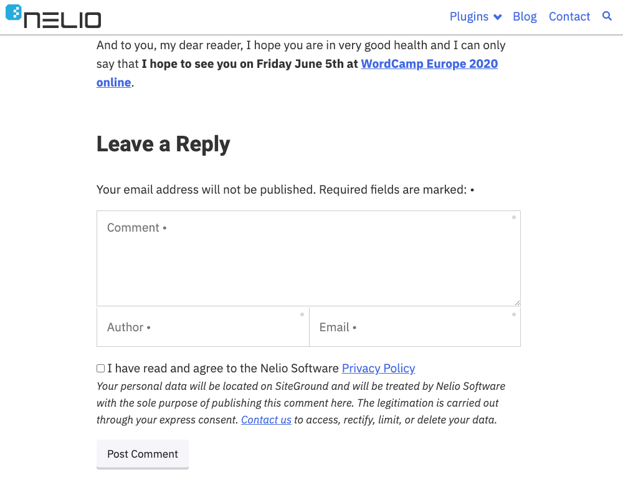Click the blue Nelio cube logo icon
This screenshot has width=623, height=477.
14,12
